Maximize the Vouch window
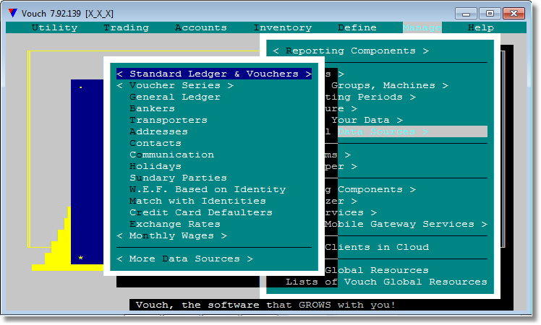This screenshot has width=541, height=325. 490,14
